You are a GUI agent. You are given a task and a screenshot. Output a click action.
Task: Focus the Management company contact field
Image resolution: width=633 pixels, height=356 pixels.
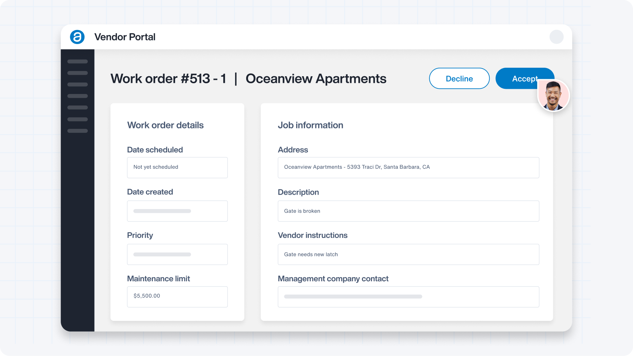(408, 296)
